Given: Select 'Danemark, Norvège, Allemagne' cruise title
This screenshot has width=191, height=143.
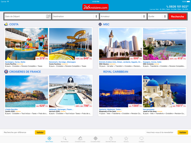Looking at the screenshot, I should coord(62,62).
